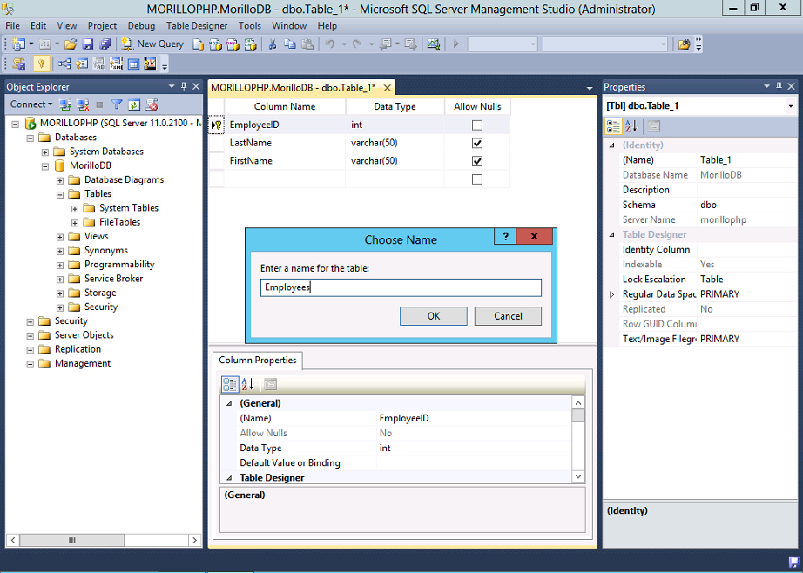
Task: Open Manage Check Constraints icon
Action: (133, 64)
